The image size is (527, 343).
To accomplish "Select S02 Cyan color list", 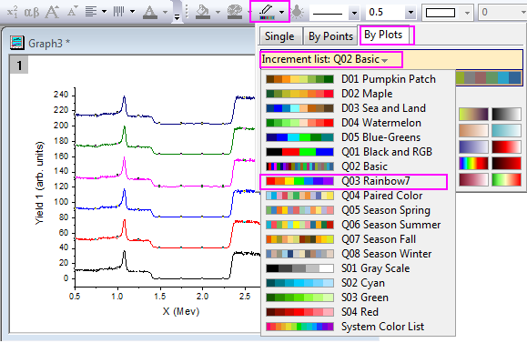I will tap(358, 283).
